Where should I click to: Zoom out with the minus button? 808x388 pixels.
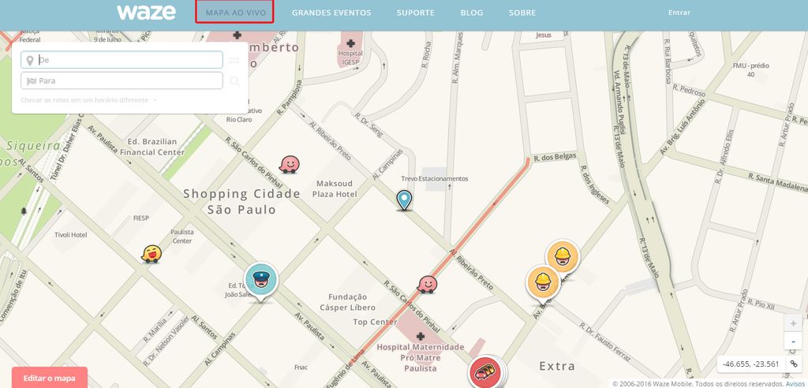point(792,341)
